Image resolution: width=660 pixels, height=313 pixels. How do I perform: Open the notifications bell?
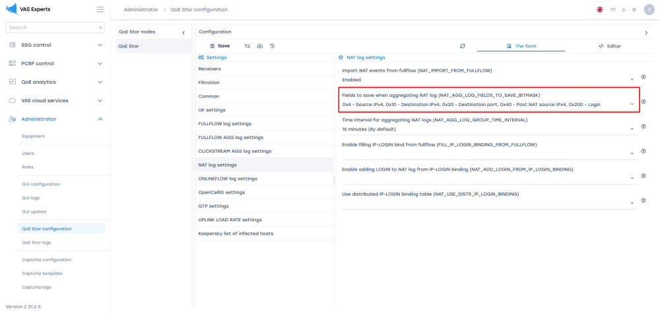pos(623,10)
